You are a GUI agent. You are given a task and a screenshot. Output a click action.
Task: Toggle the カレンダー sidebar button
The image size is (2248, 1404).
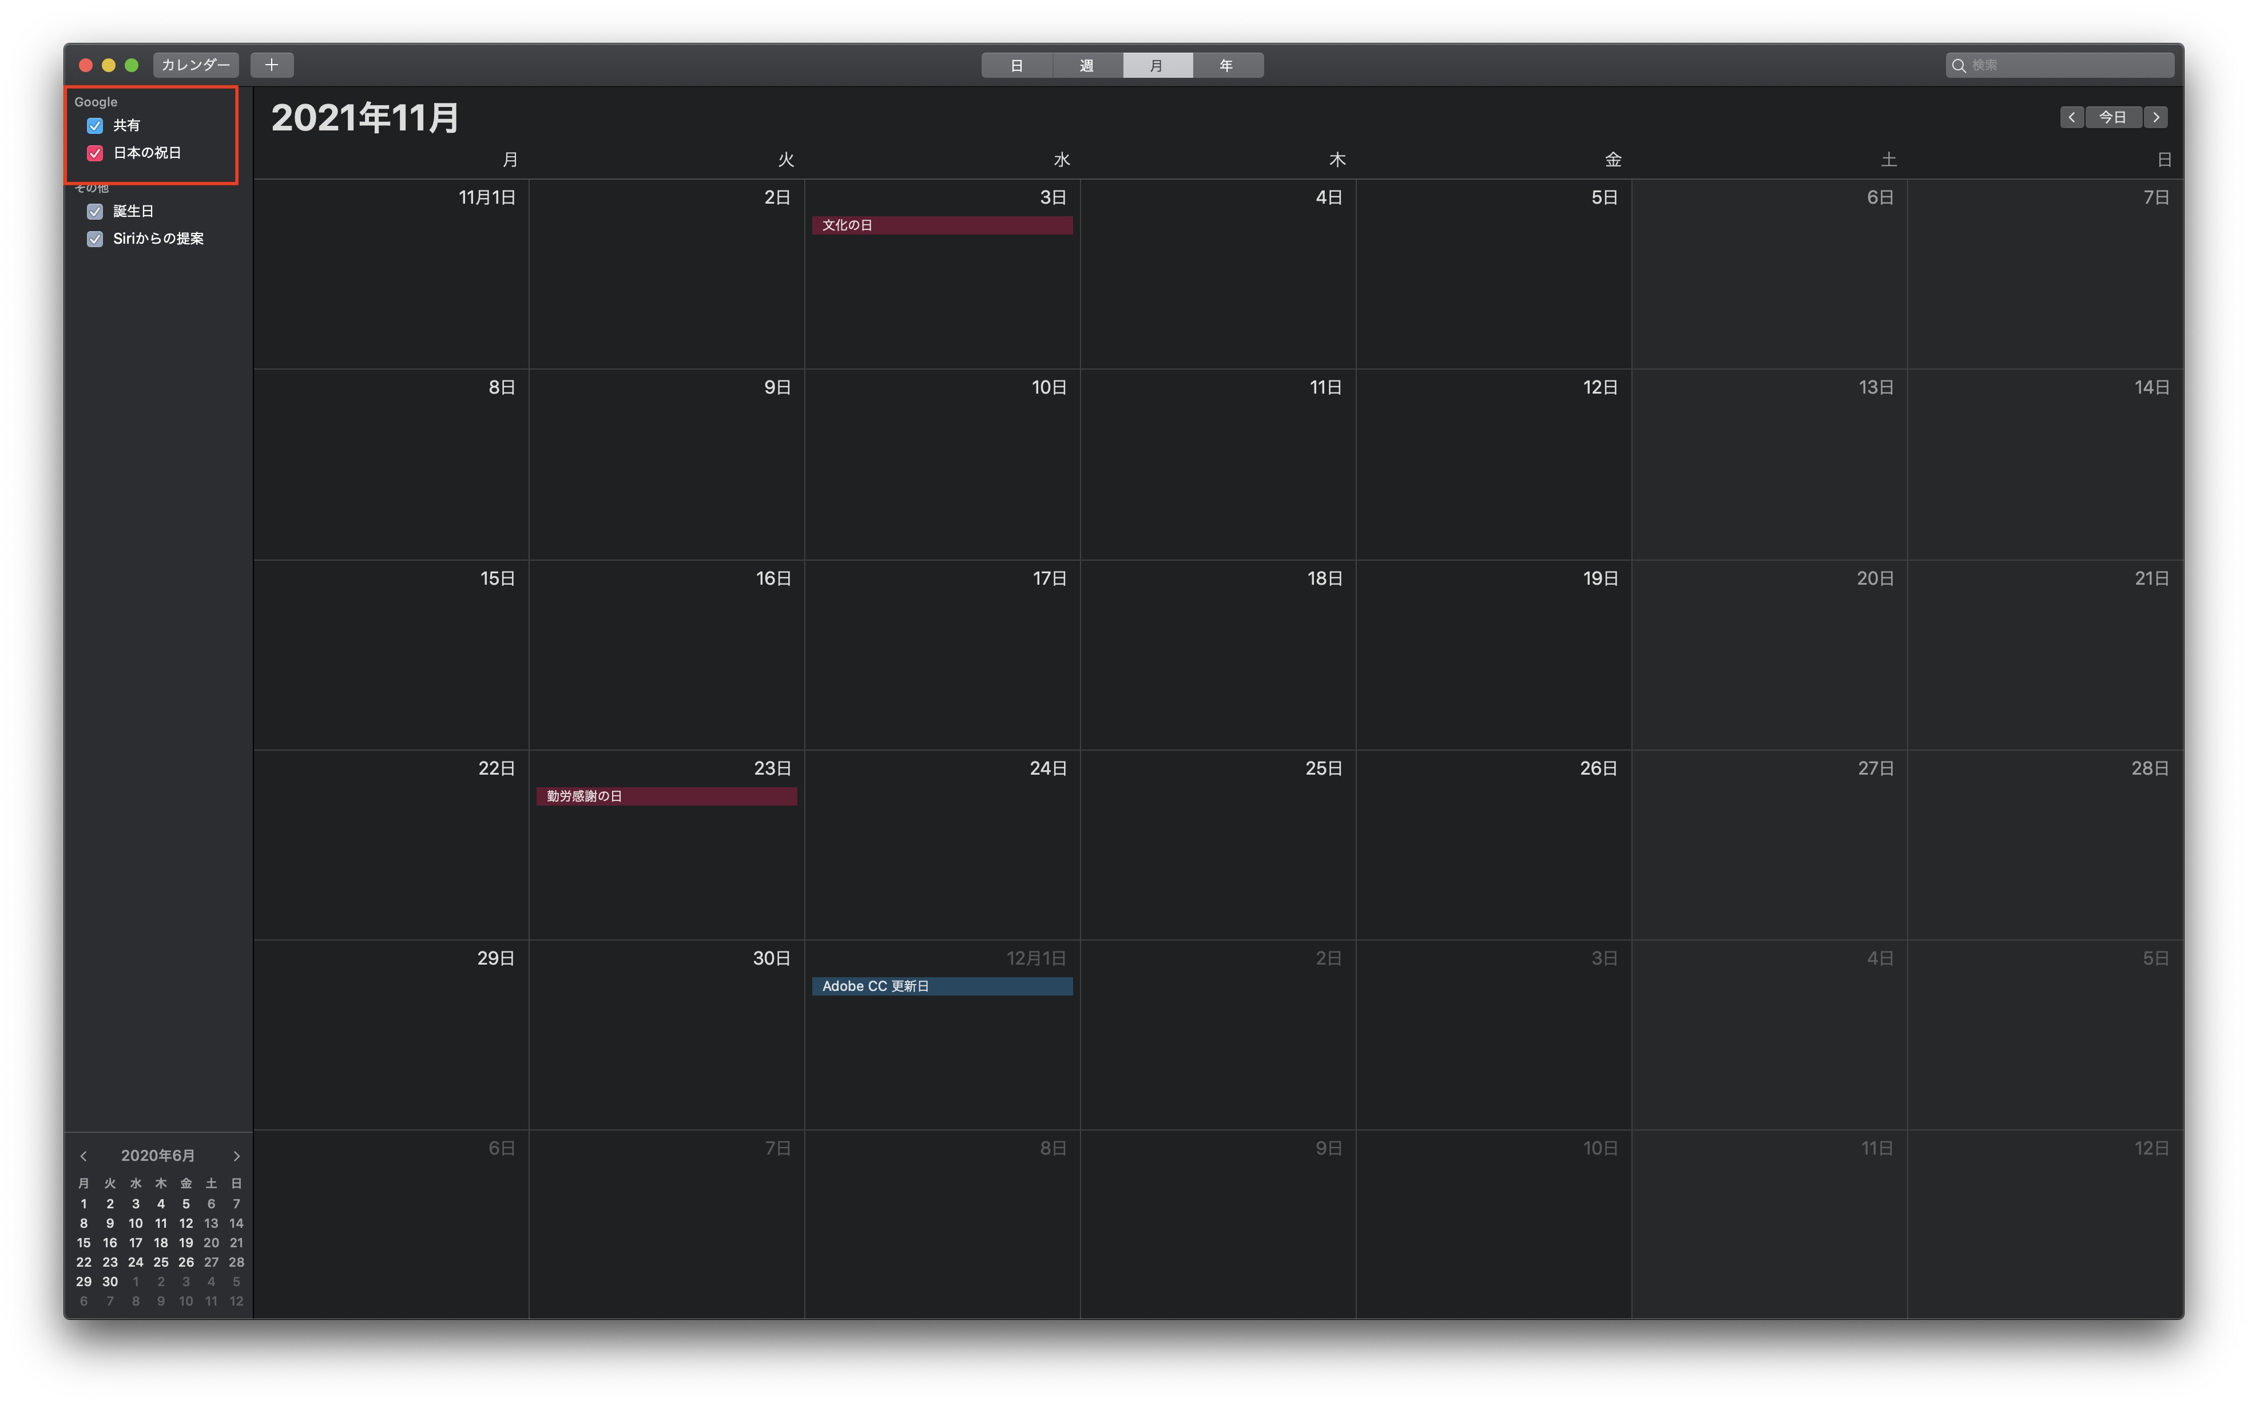195,65
